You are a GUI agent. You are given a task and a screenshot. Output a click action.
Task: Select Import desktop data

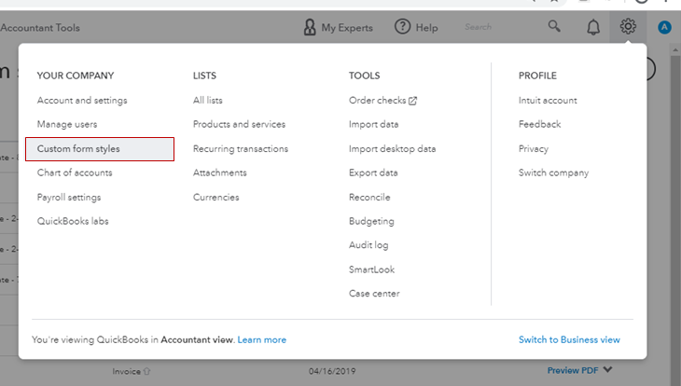(392, 149)
